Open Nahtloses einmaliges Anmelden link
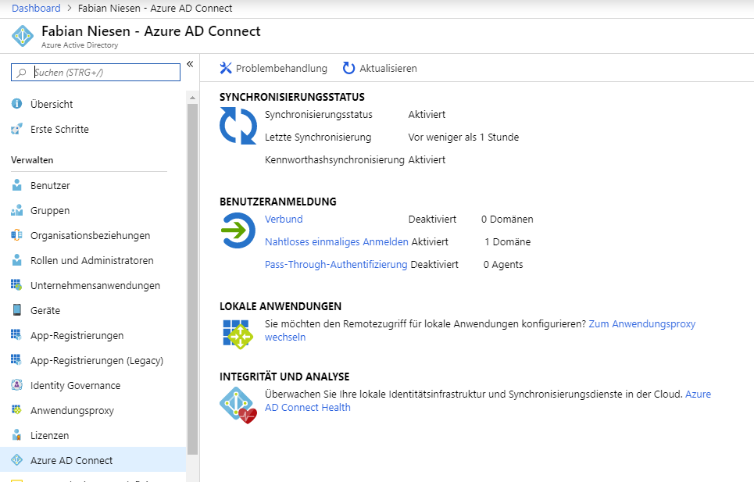 pos(337,241)
